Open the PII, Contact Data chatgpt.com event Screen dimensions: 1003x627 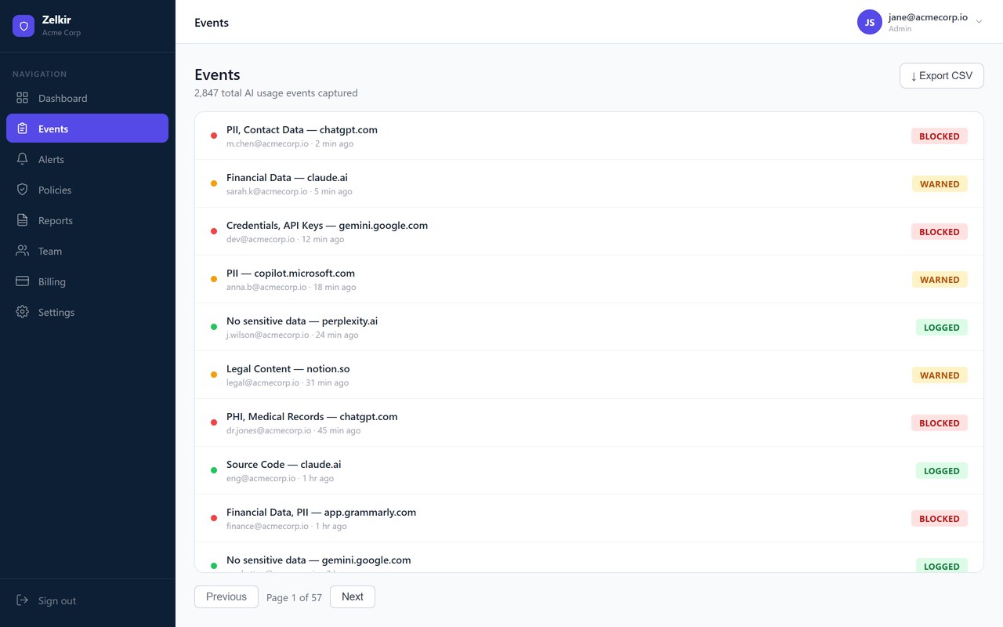(302, 130)
